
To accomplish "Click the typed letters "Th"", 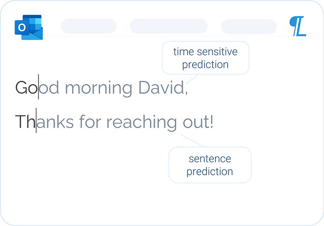I will point(25,122).
